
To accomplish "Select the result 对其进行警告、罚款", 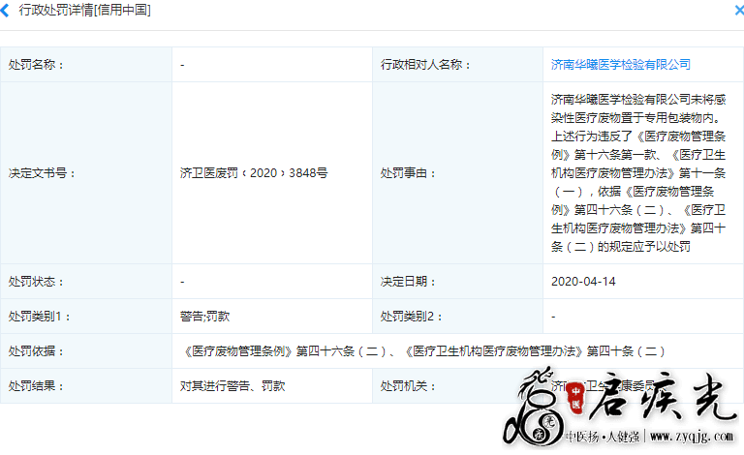I will click(232, 386).
